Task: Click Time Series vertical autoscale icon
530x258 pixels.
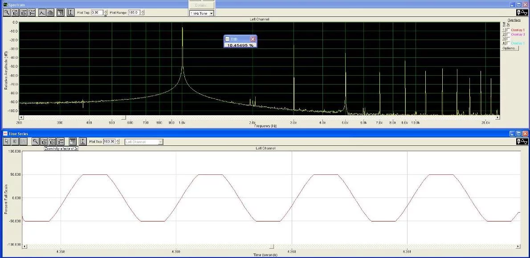Action: click(83, 141)
